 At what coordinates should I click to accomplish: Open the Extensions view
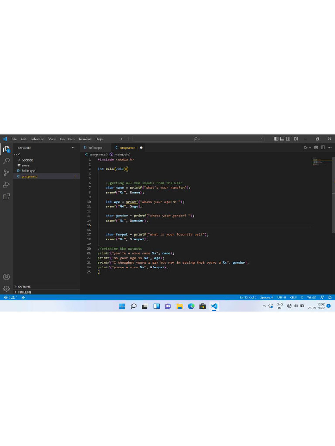click(6, 196)
